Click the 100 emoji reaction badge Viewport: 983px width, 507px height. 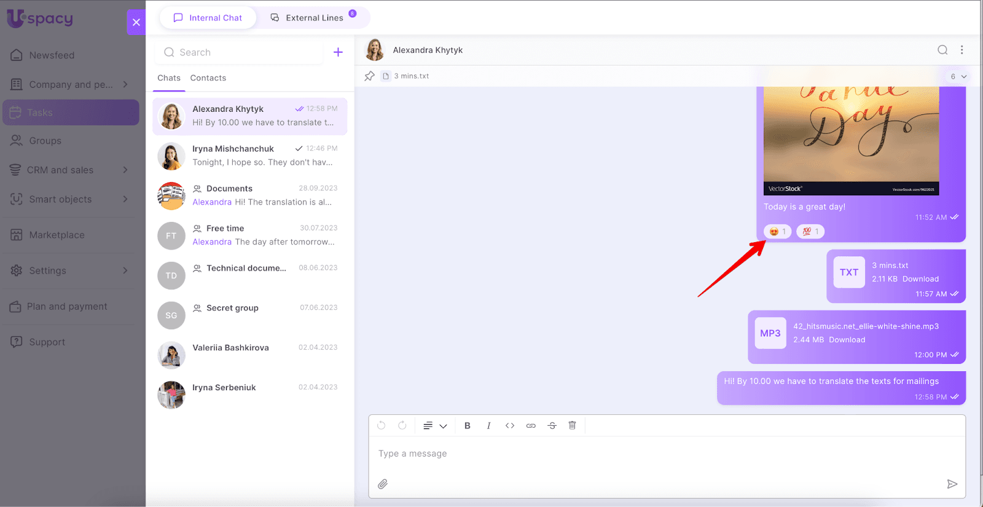(x=810, y=232)
